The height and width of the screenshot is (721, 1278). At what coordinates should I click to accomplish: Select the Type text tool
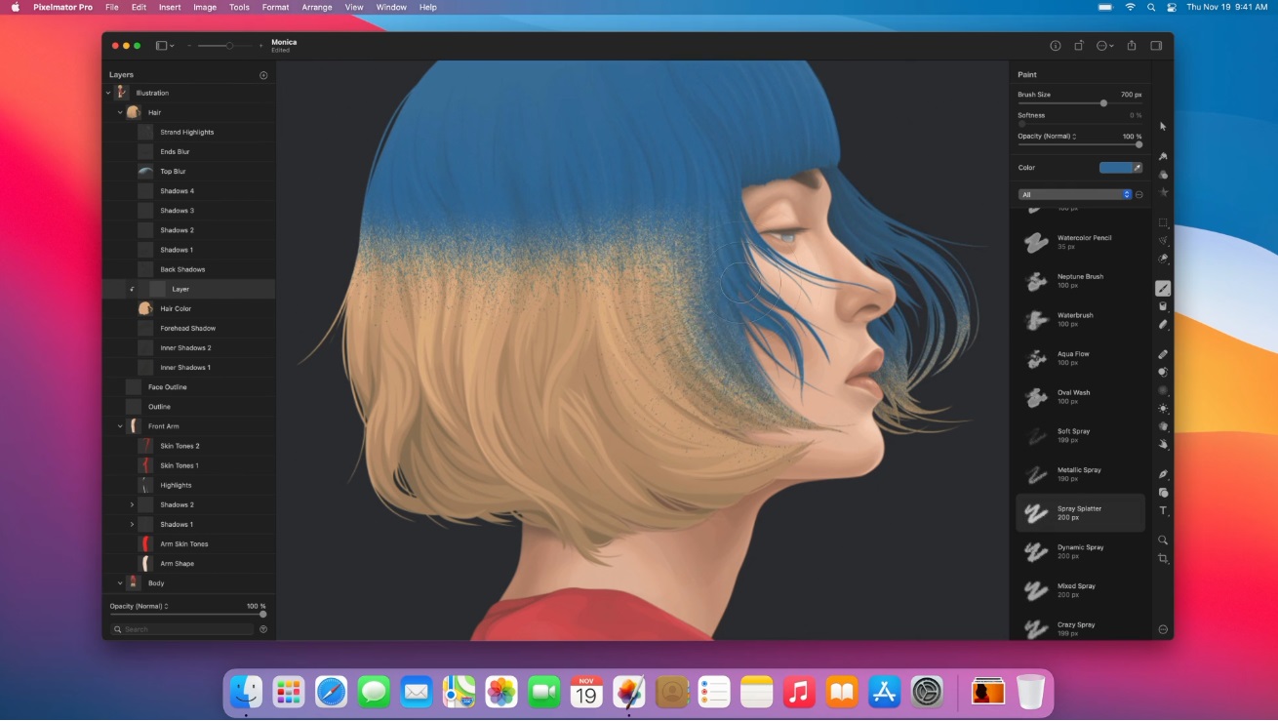[1163, 510]
